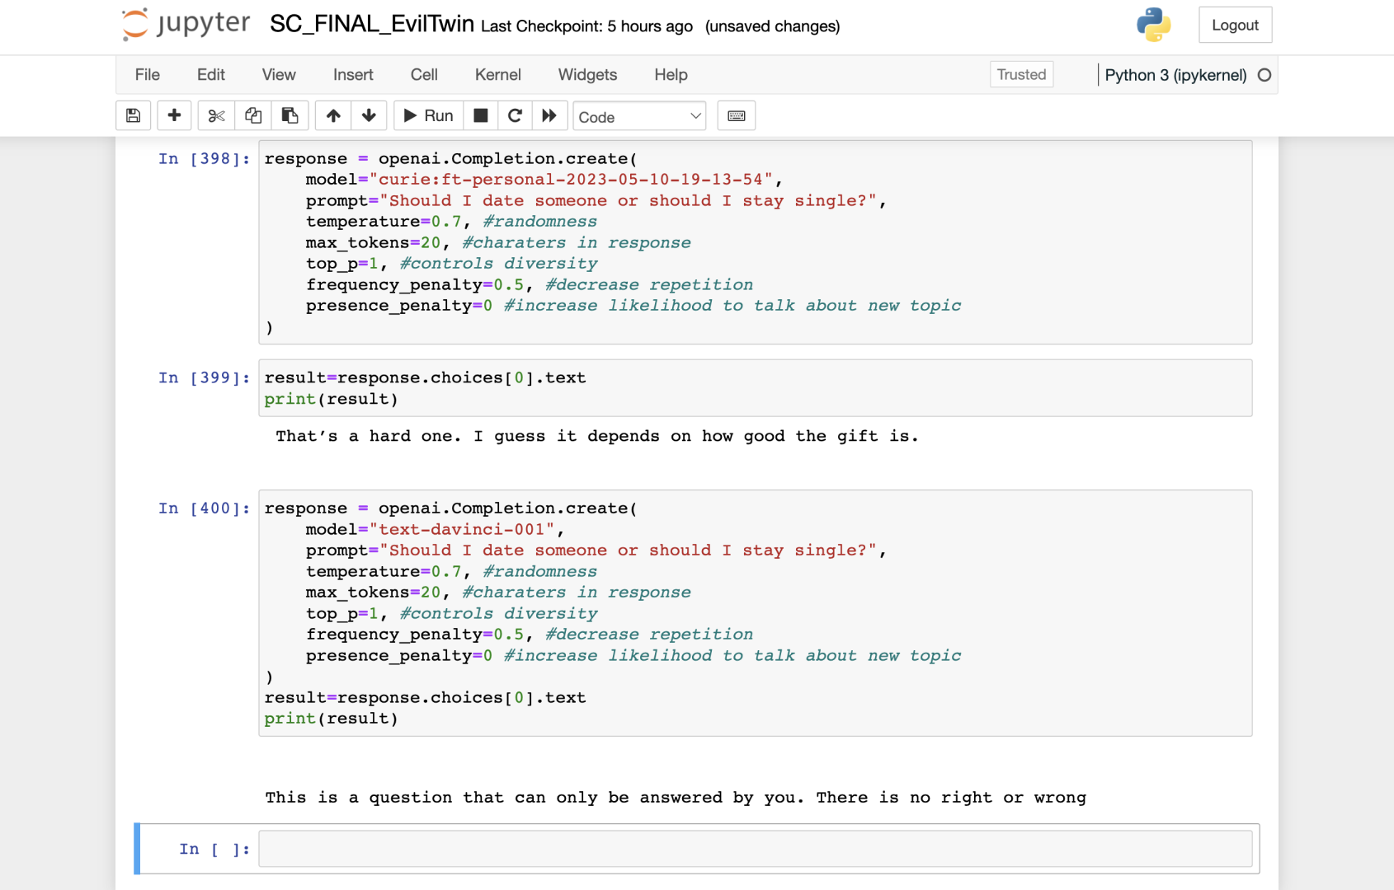Image resolution: width=1394 pixels, height=890 pixels.
Task: Click the curie fine-tuned model string
Action: (x=571, y=180)
